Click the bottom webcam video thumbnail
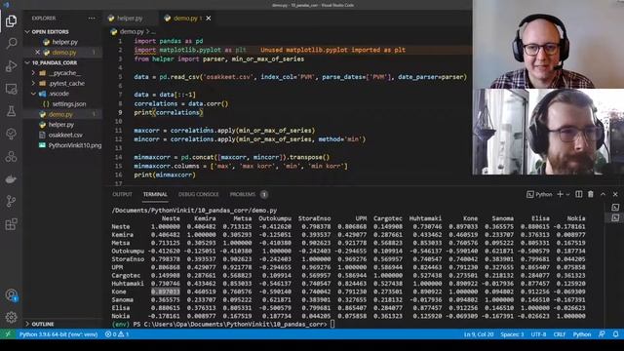The image size is (624, 351). (548, 132)
